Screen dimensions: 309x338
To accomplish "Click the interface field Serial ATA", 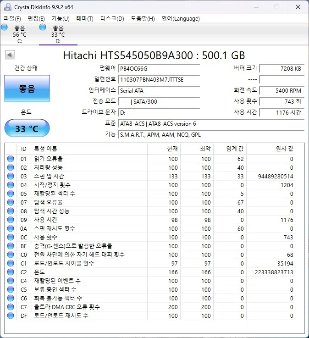I will 159,90.
